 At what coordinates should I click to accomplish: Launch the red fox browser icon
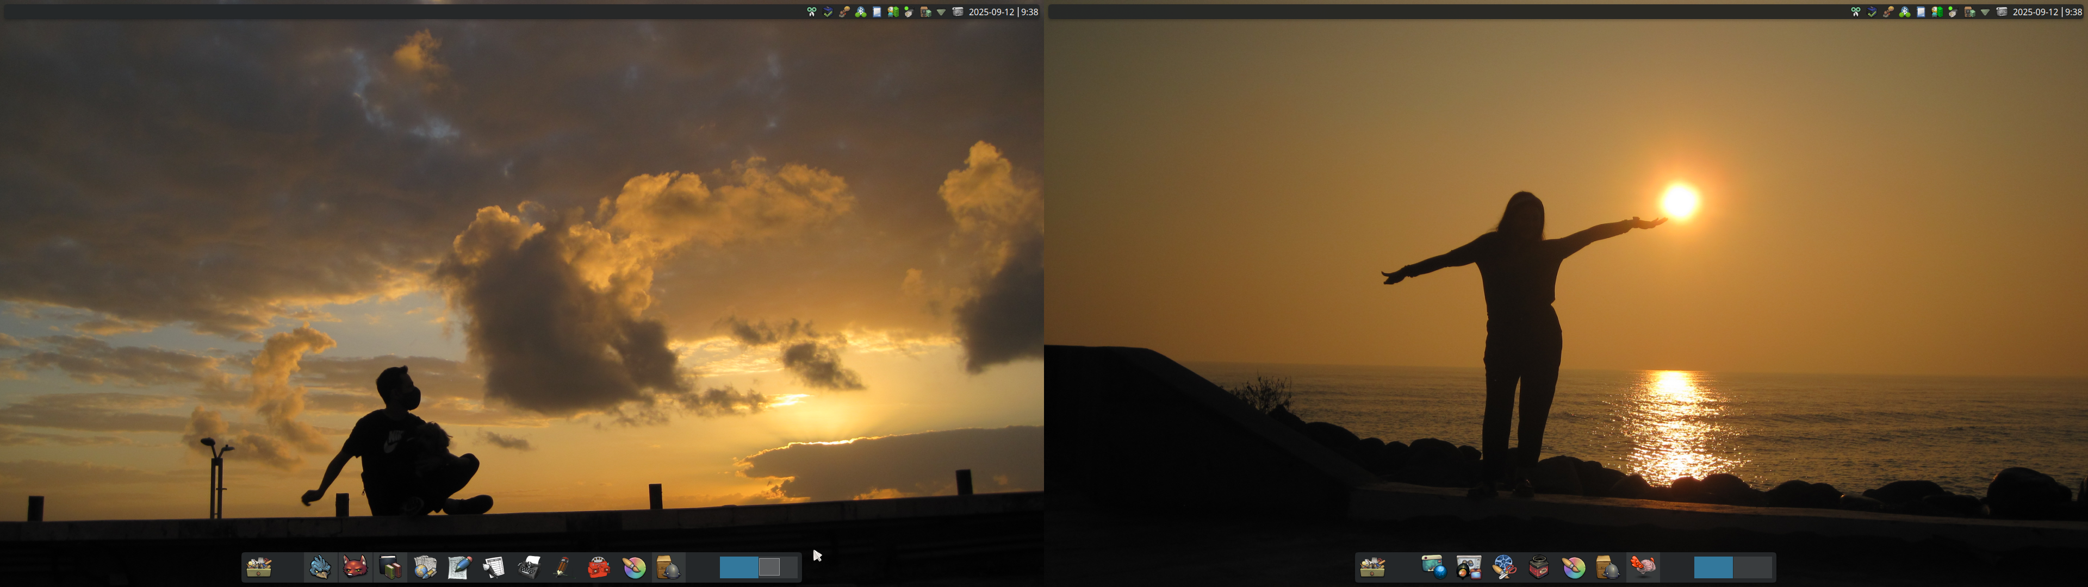[355, 567]
